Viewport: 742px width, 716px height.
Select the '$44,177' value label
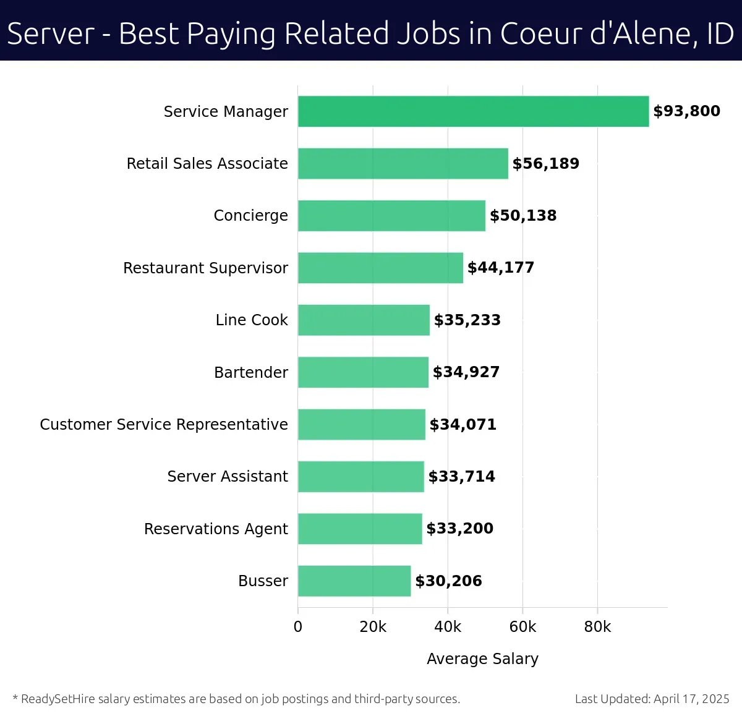(x=501, y=268)
